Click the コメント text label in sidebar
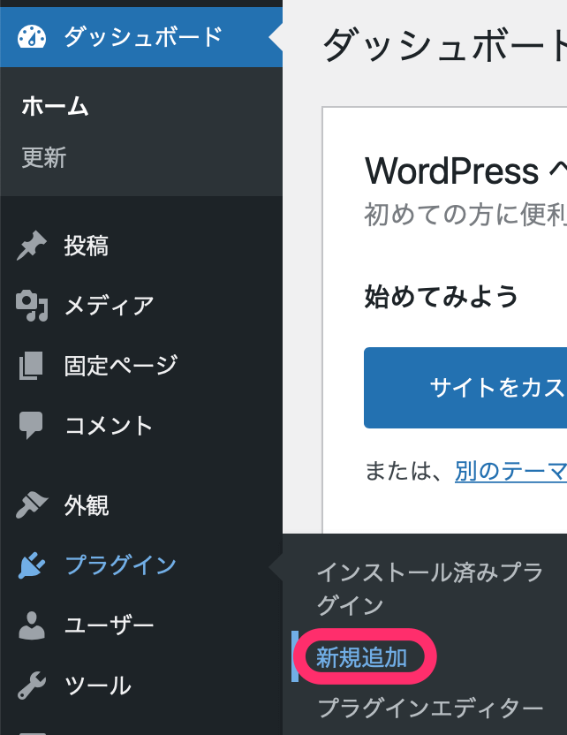The image size is (567, 735). (x=109, y=426)
